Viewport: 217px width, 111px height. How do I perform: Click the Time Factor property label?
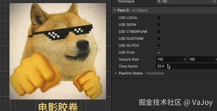pyautogui.click(x=128, y=66)
